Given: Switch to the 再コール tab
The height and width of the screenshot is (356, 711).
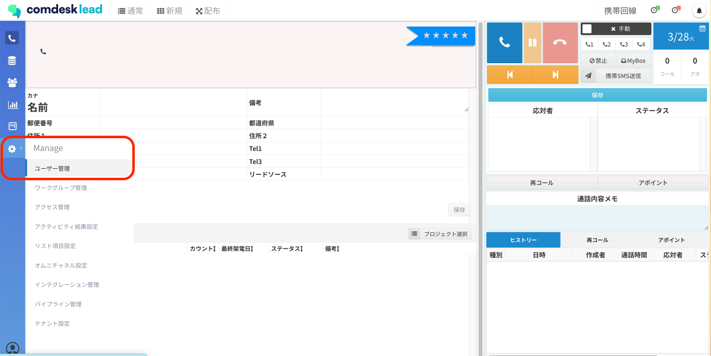Looking at the screenshot, I should point(596,240).
